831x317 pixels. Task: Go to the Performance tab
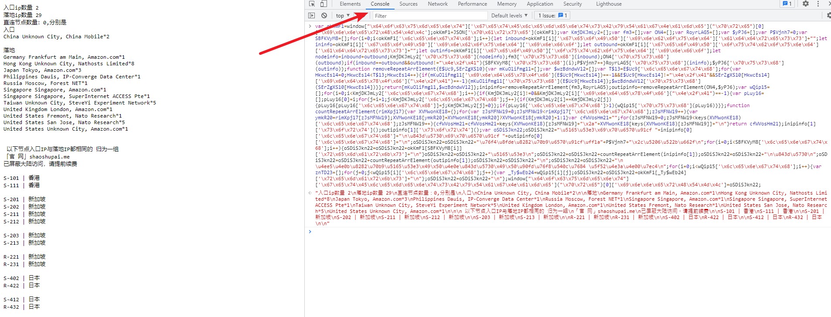(472, 4)
